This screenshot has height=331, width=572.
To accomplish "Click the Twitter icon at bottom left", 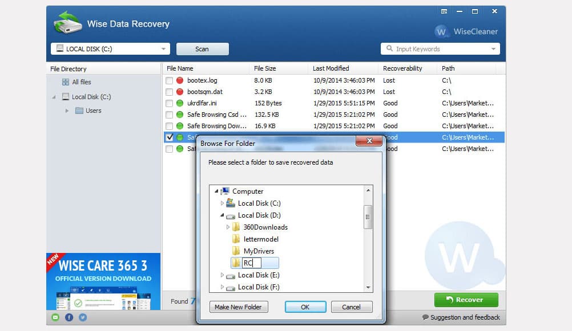I will tap(82, 317).
